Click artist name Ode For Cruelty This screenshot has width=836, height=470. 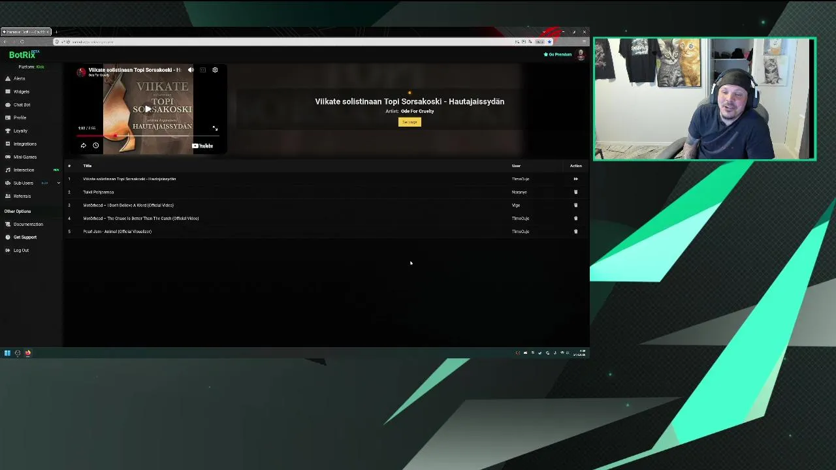417,111
